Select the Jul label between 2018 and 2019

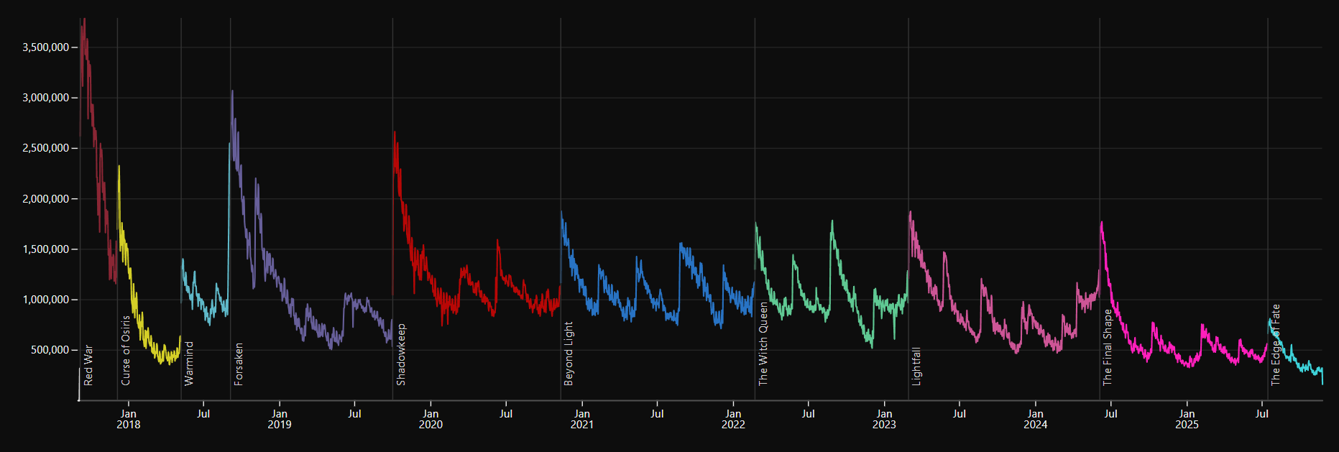(x=203, y=414)
